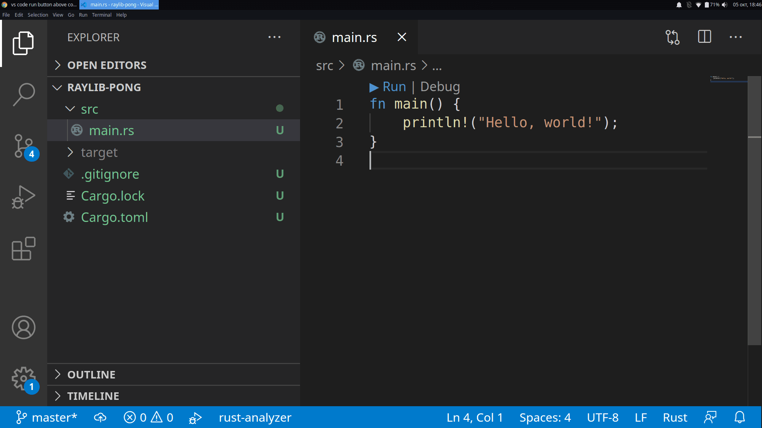Open the Selection menu
This screenshot has width=762, height=428.
(38, 15)
